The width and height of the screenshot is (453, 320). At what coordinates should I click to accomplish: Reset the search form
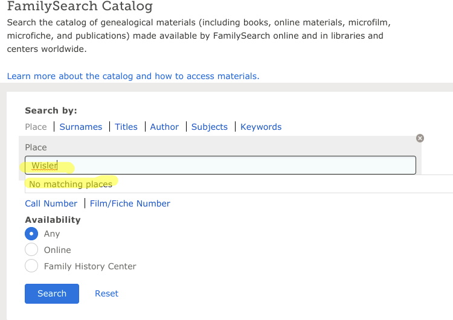106,293
